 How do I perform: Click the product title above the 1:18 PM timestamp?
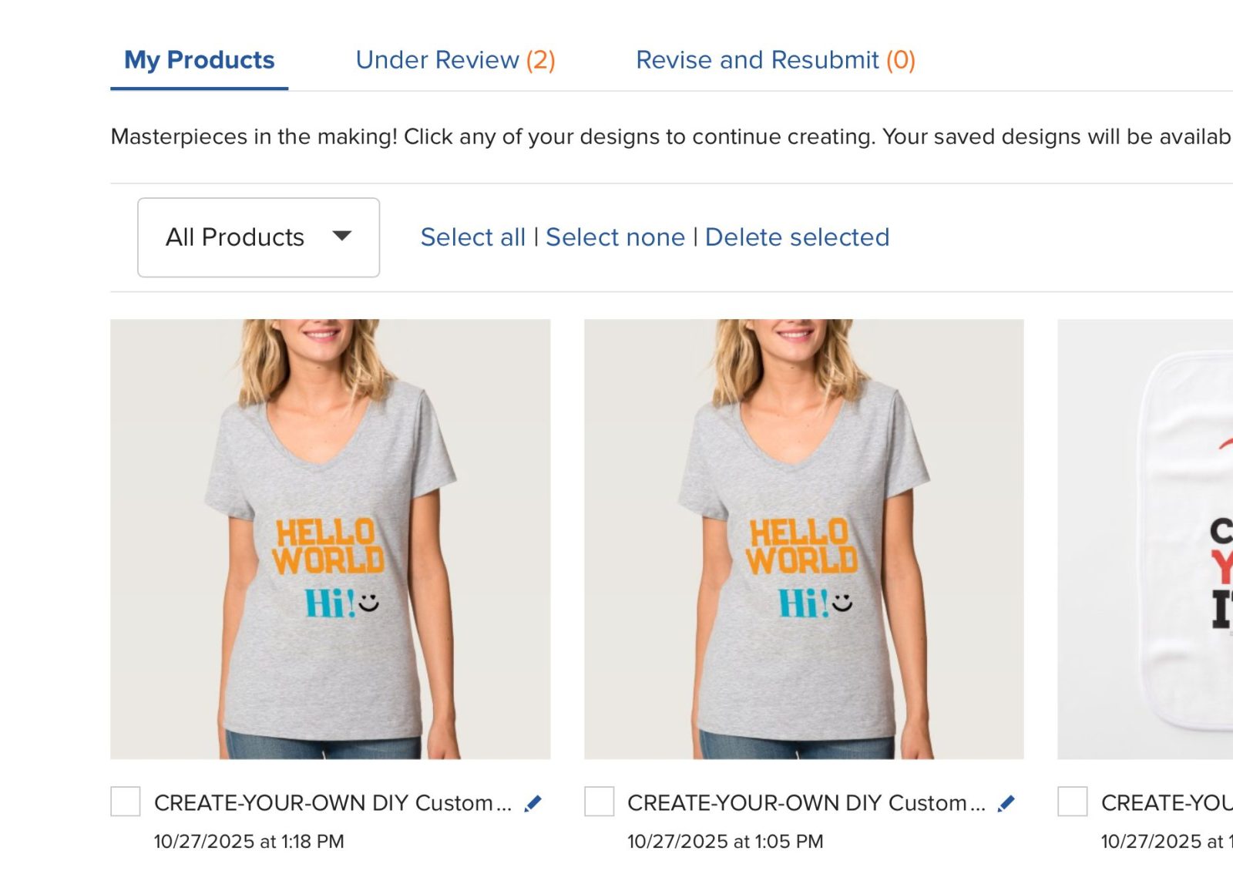click(332, 803)
